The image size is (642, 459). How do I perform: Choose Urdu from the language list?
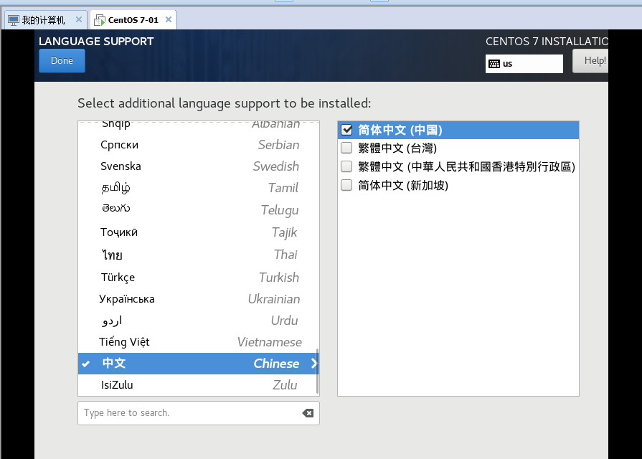199,321
